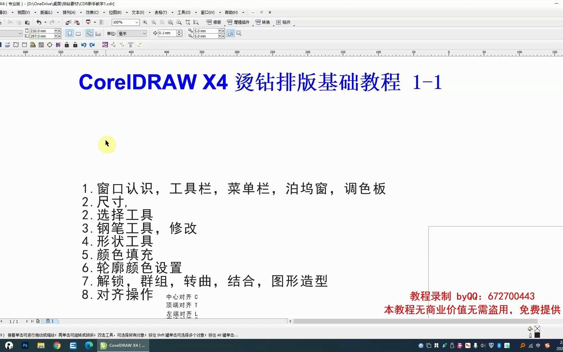Image resolution: width=563 pixels, height=352 pixels.
Task: Enable the treat-as-filled snap toggle near nudge settings
Action: [231, 33]
